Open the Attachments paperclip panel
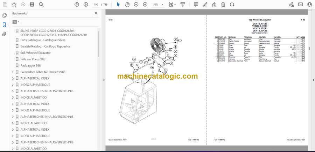Viewport: 315px width, 152px height. point(5,34)
